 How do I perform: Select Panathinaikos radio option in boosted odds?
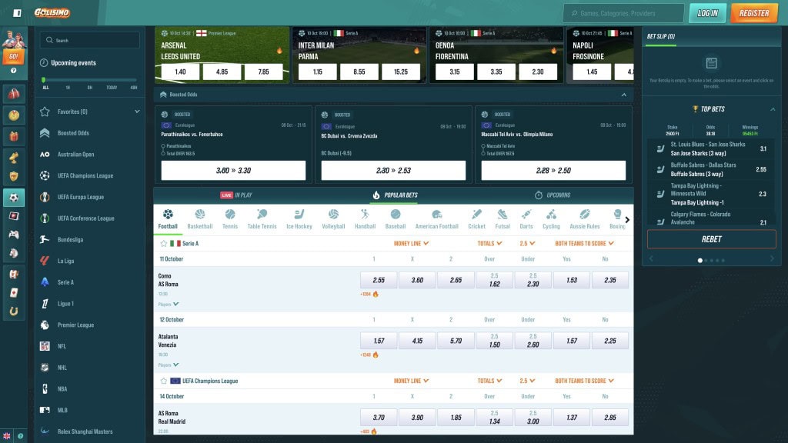pos(163,146)
